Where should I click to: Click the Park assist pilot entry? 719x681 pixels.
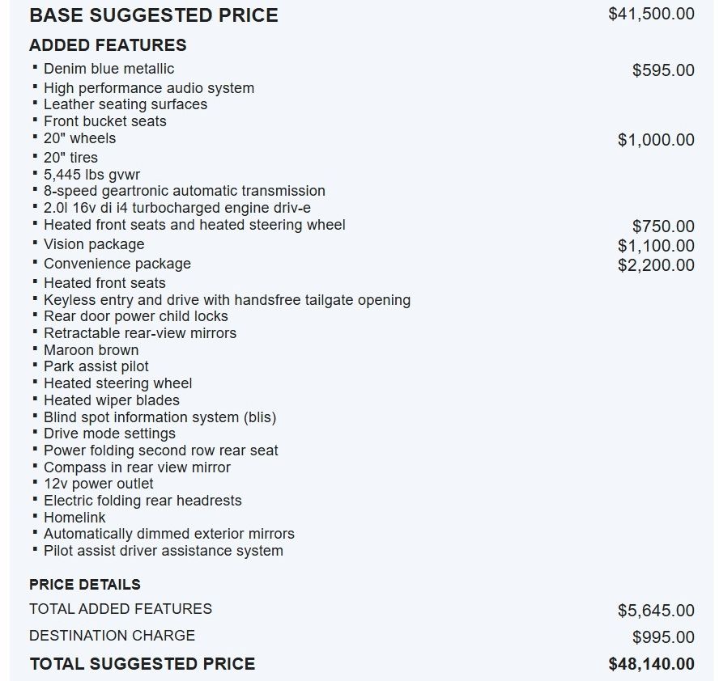coord(96,366)
